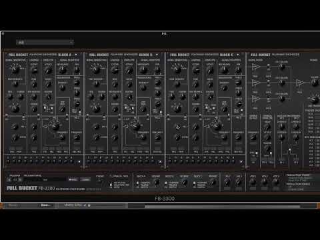Click the second volume knob in signal mixer
Viewport: 320px width, 240px height.
point(281,83)
